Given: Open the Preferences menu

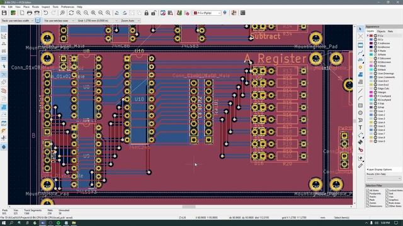Looking at the screenshot, I should point(67,7).
